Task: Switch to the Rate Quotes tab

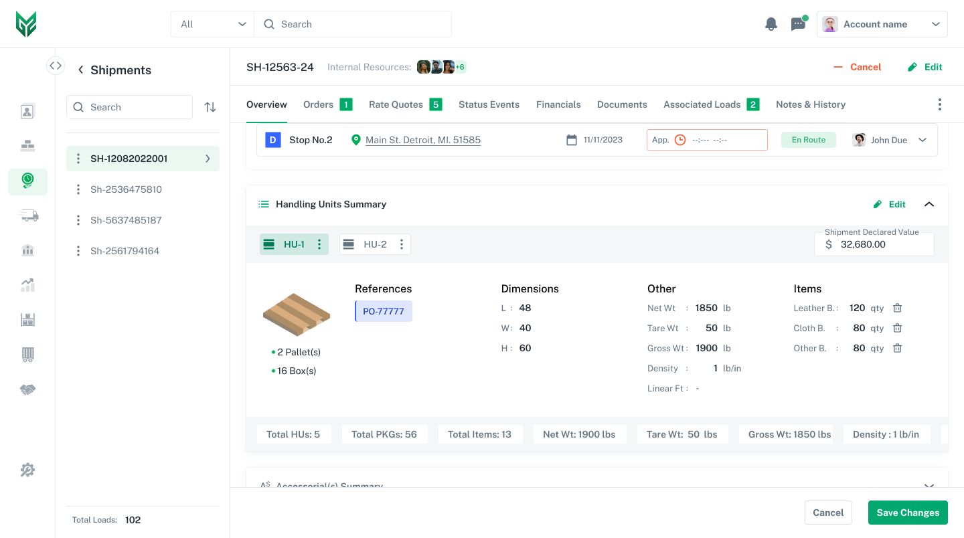Action: [405, 104]
